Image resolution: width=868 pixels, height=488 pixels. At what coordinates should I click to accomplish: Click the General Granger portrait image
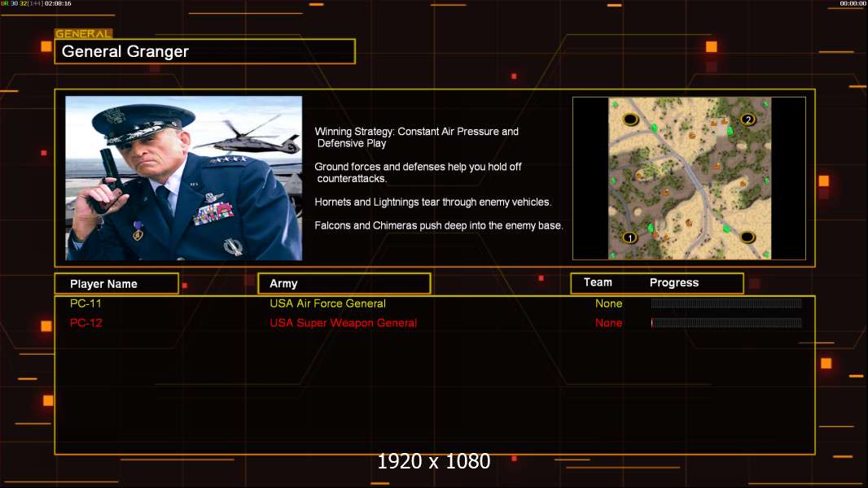click(x=183, y=178)
